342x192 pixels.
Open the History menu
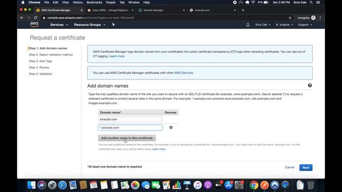(x=77, y=2)
